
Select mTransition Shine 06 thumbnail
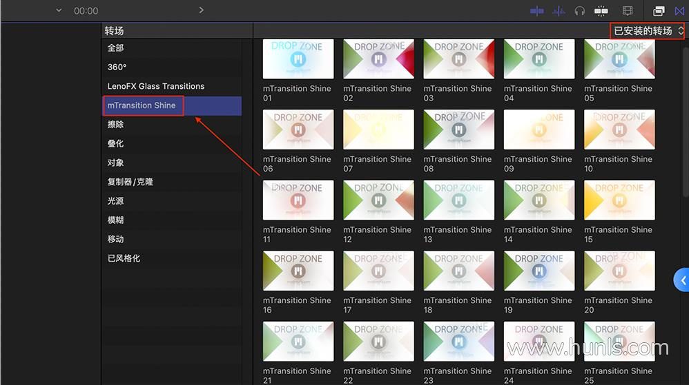[298, 129]
